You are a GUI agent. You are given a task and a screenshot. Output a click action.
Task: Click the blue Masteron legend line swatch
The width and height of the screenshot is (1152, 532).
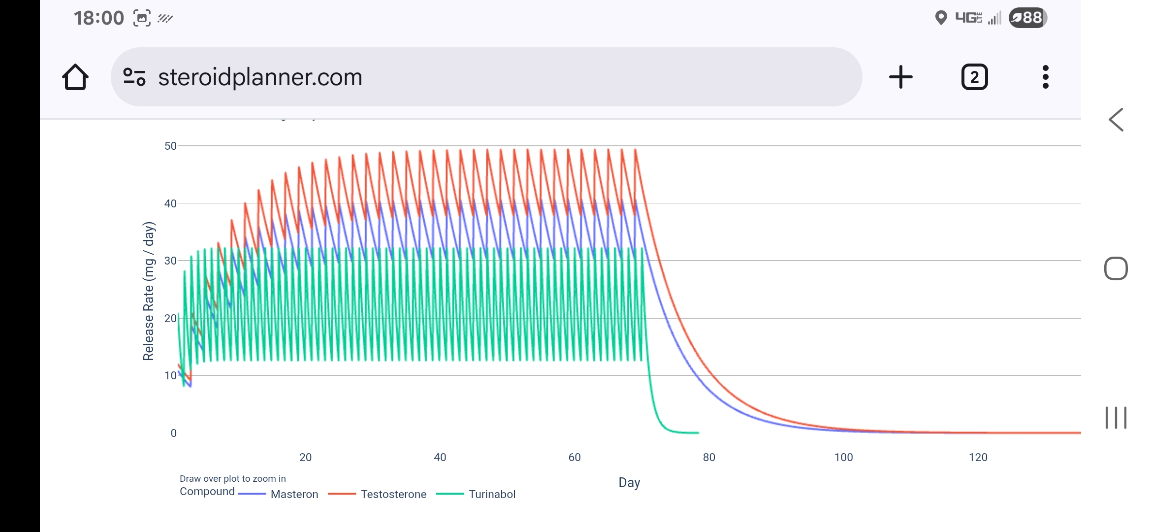[252, 494]
